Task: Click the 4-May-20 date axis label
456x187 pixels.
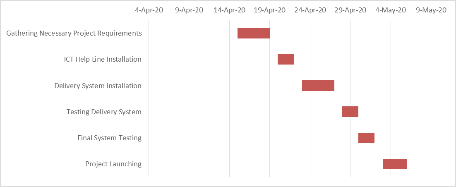Action: (x=391, y=10)
